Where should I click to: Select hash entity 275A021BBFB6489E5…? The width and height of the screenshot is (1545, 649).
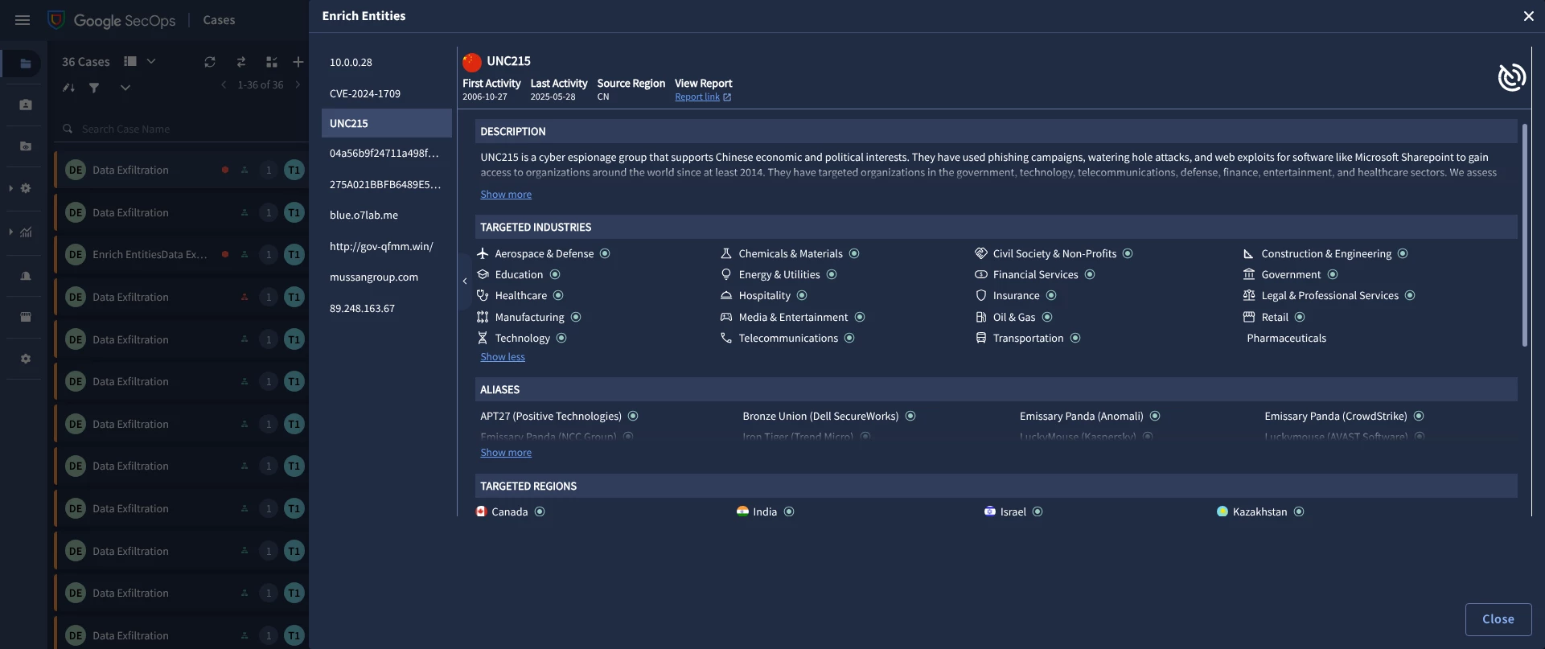[x=387, y=184]
